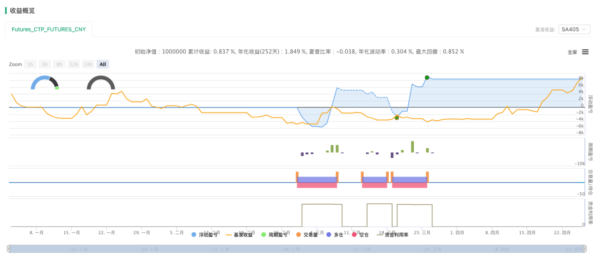Open the SA405 benchmark dropdown
The height and width of the screenshot is (258, 601).
coord(574,29)
